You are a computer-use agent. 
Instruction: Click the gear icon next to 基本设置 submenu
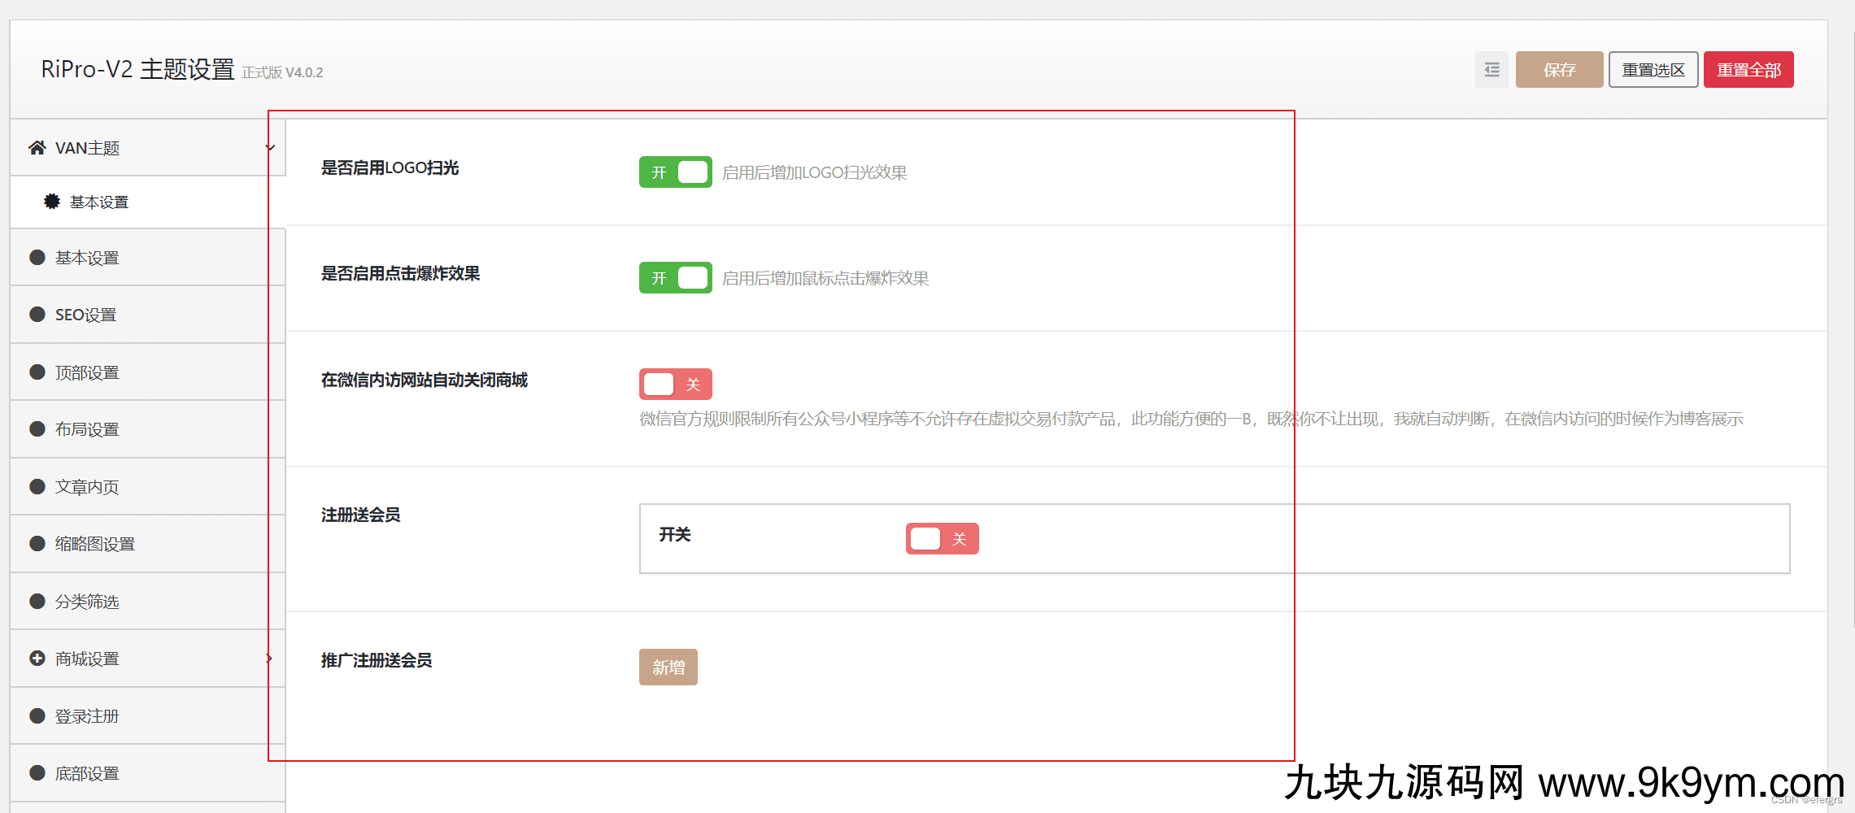[52, 202]
